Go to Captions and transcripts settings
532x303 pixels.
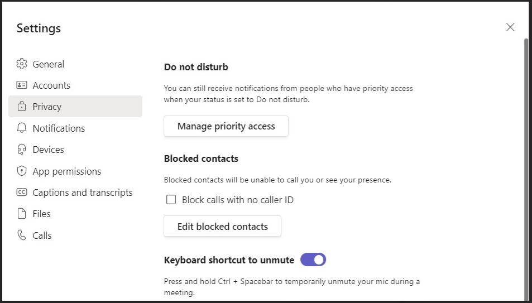coord(83,193)
